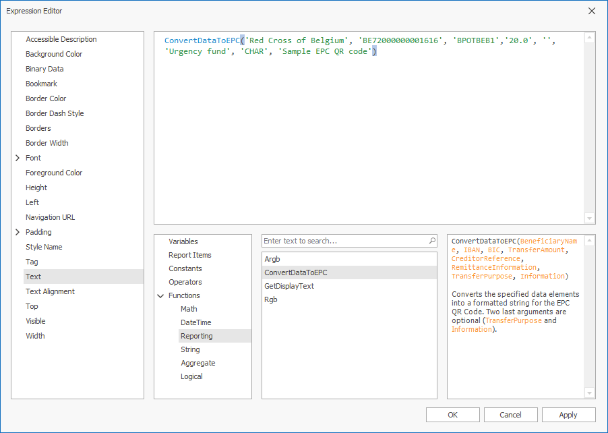Pick the ConvertDataToEPC function
608x433 pixels.
[296, 272]
